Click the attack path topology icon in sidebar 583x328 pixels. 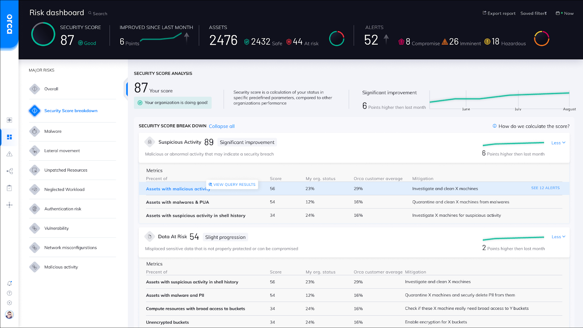click(x=9, y=205)
